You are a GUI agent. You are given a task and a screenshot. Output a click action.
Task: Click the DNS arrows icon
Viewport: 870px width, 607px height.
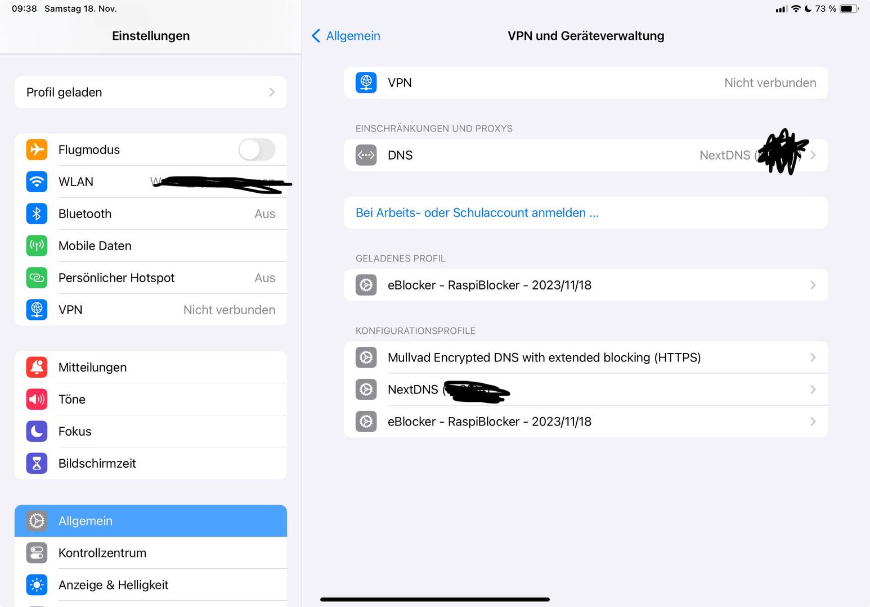point(366,155)
